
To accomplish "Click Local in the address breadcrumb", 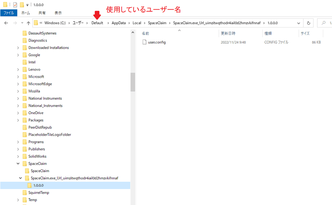I will click(137, 23).
